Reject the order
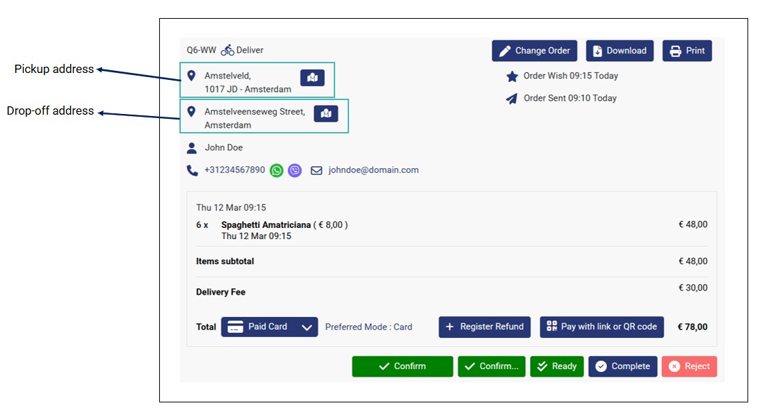The image size is (760, 417). coord(689,367)
